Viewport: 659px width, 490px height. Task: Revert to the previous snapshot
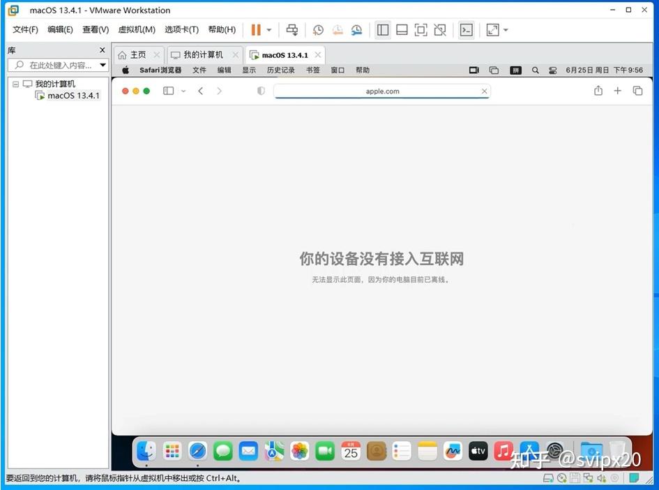click(x=338, y=30)
